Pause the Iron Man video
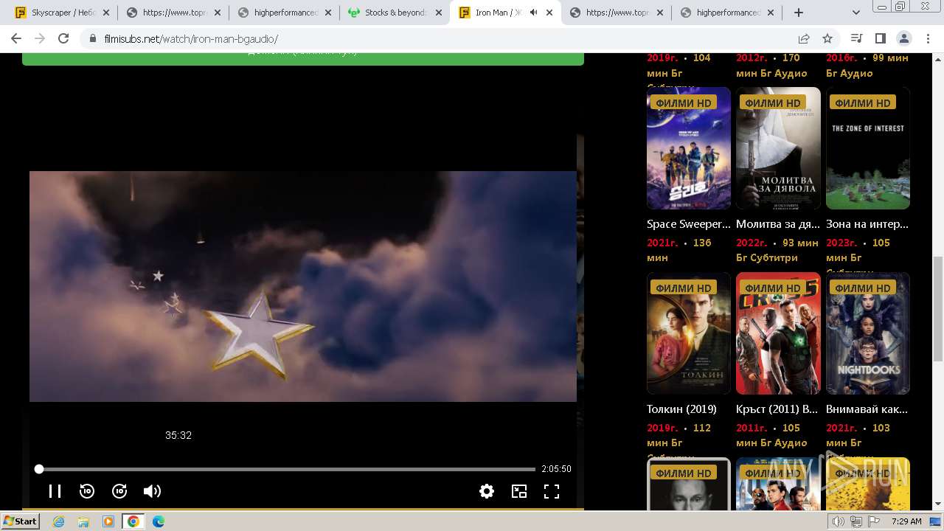This screenshot has width=944, height=531. pos(55,491)
